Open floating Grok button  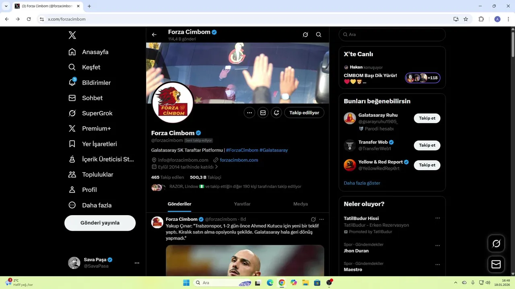click(496, 244)
